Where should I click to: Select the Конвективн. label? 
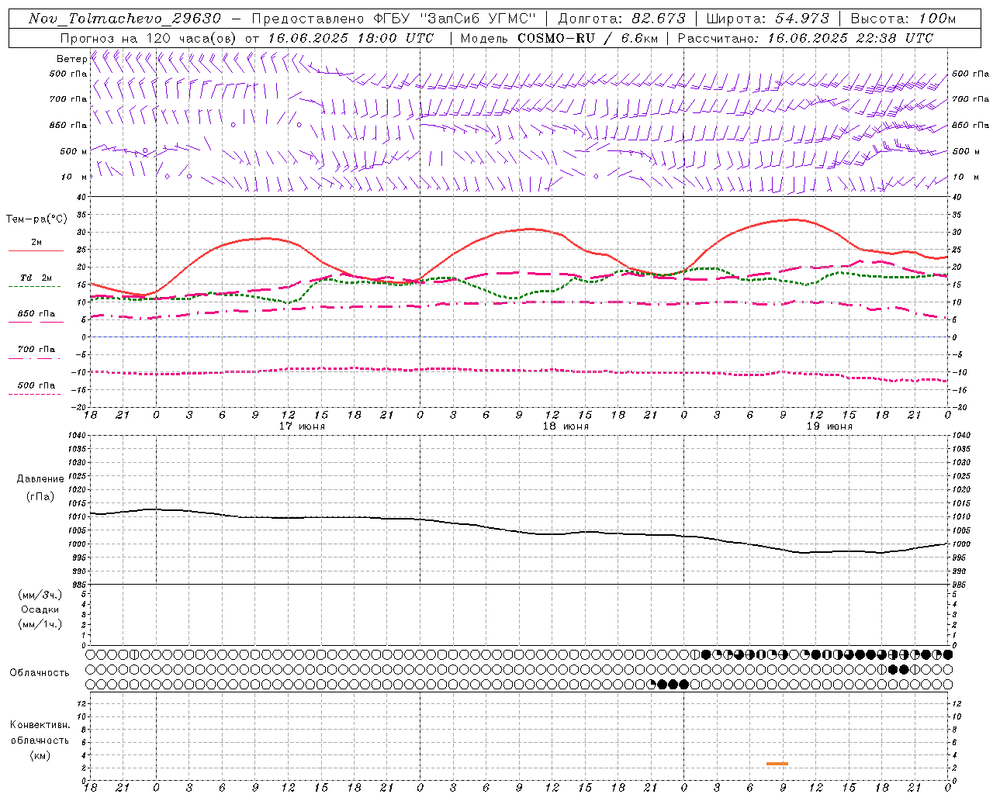point(40,725)
